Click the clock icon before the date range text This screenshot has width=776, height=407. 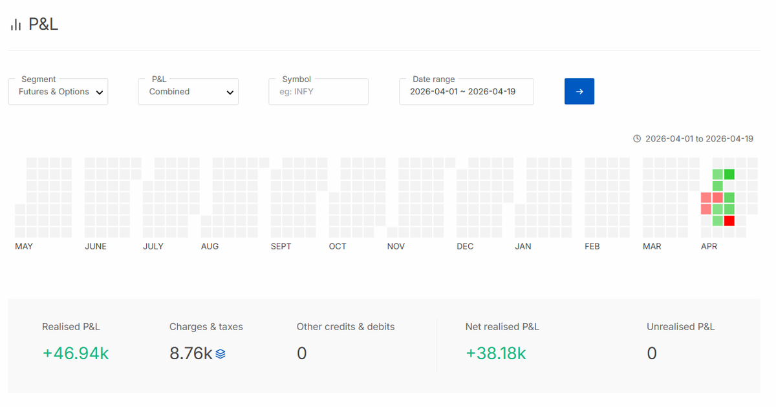tap(636, 138)
